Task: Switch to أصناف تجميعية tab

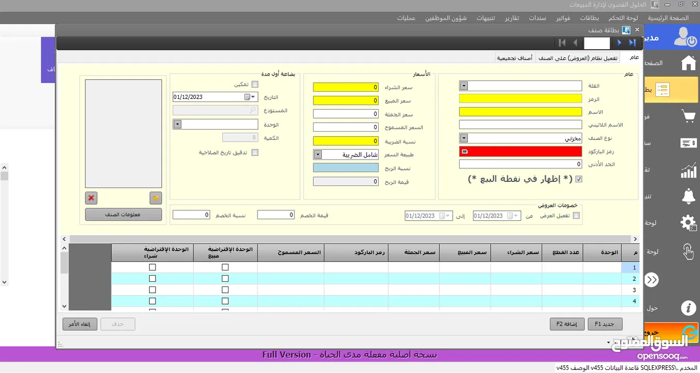Action: 515,58
